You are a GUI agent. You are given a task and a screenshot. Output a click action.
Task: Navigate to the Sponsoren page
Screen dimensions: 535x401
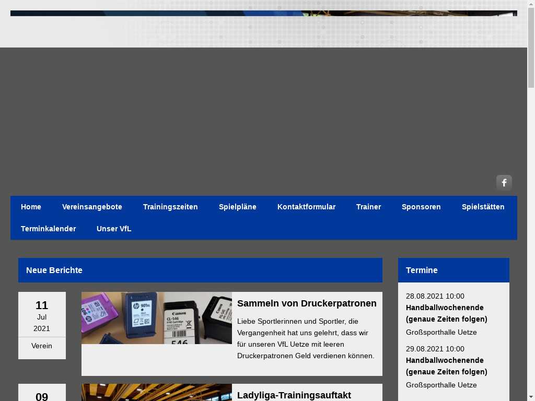pyautogui.click(x=421, y=207)
